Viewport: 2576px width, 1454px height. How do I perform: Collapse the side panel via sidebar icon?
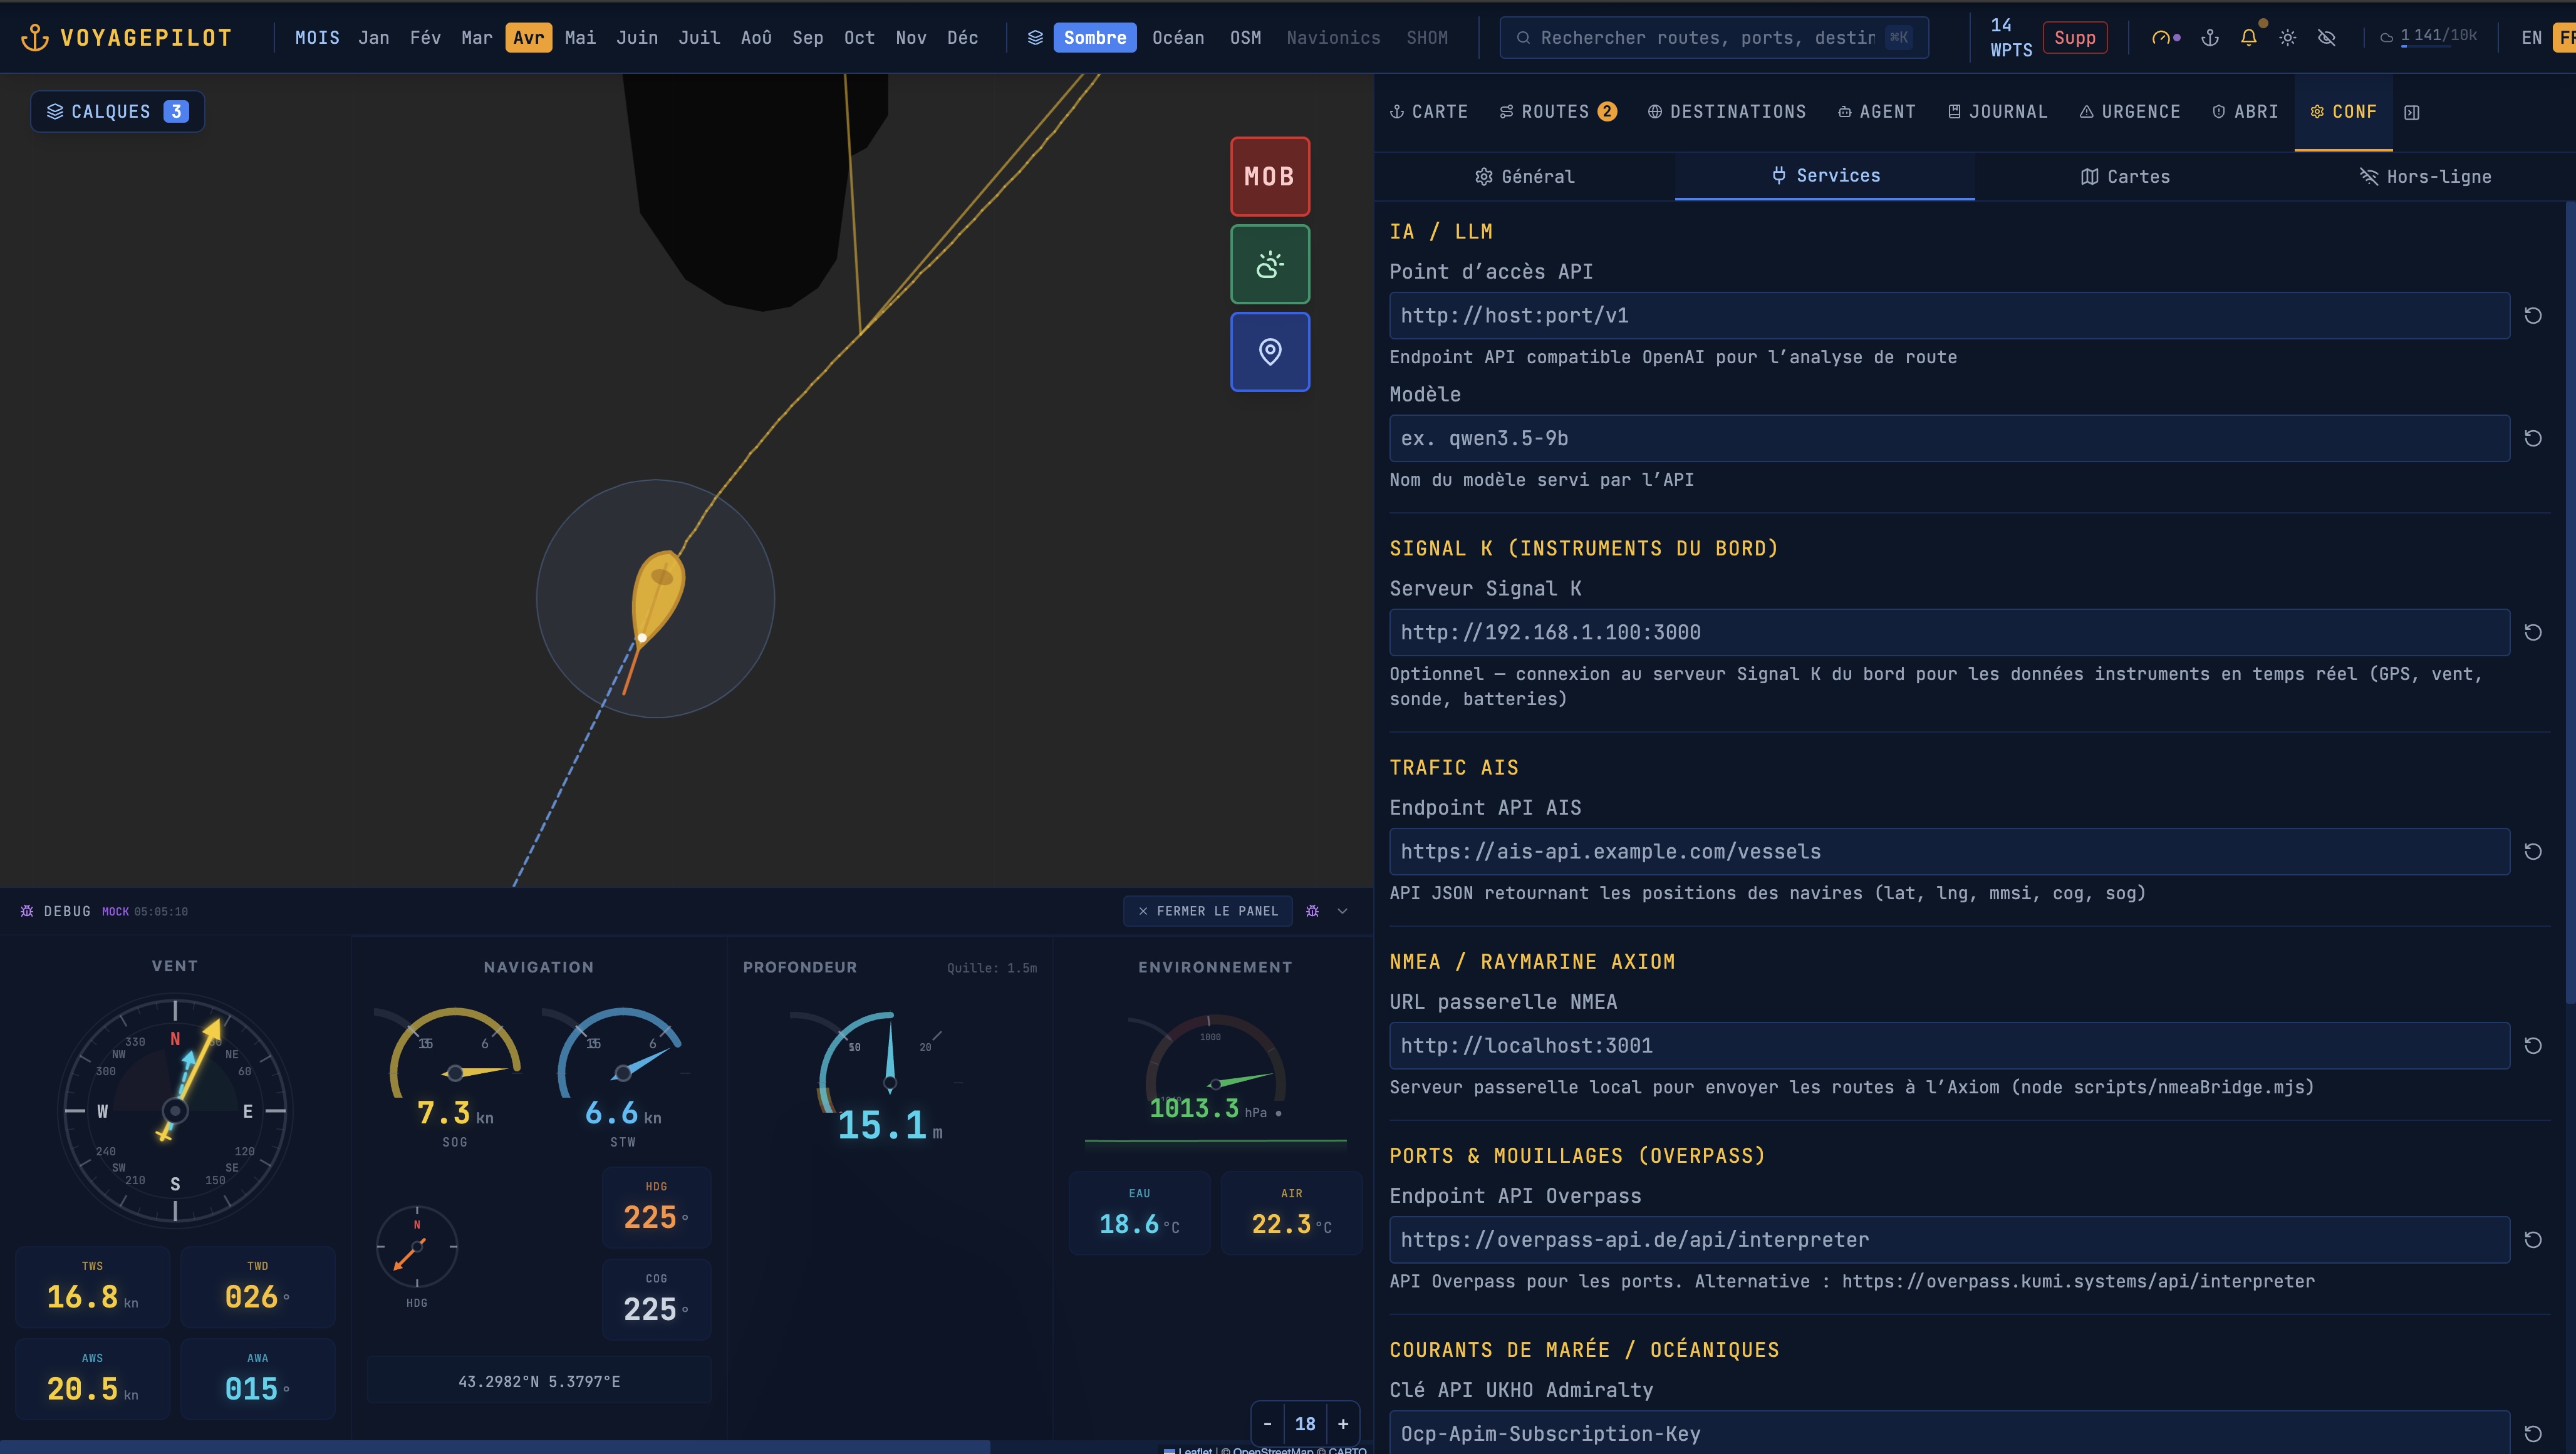pyautogui.click(x=2412, y=112)
